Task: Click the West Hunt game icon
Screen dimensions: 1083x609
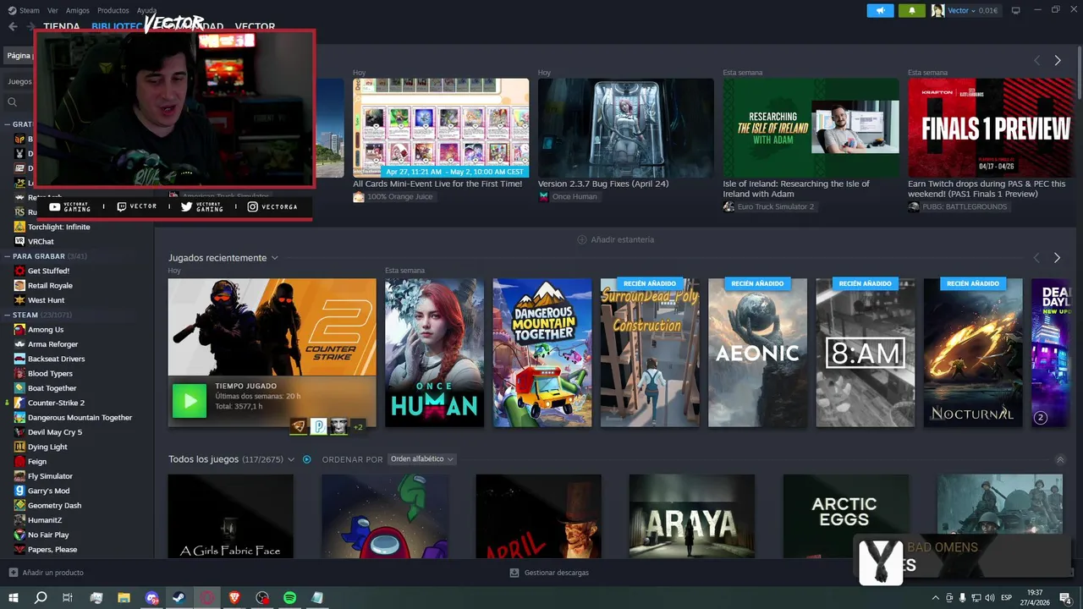Action: point(19,300)
